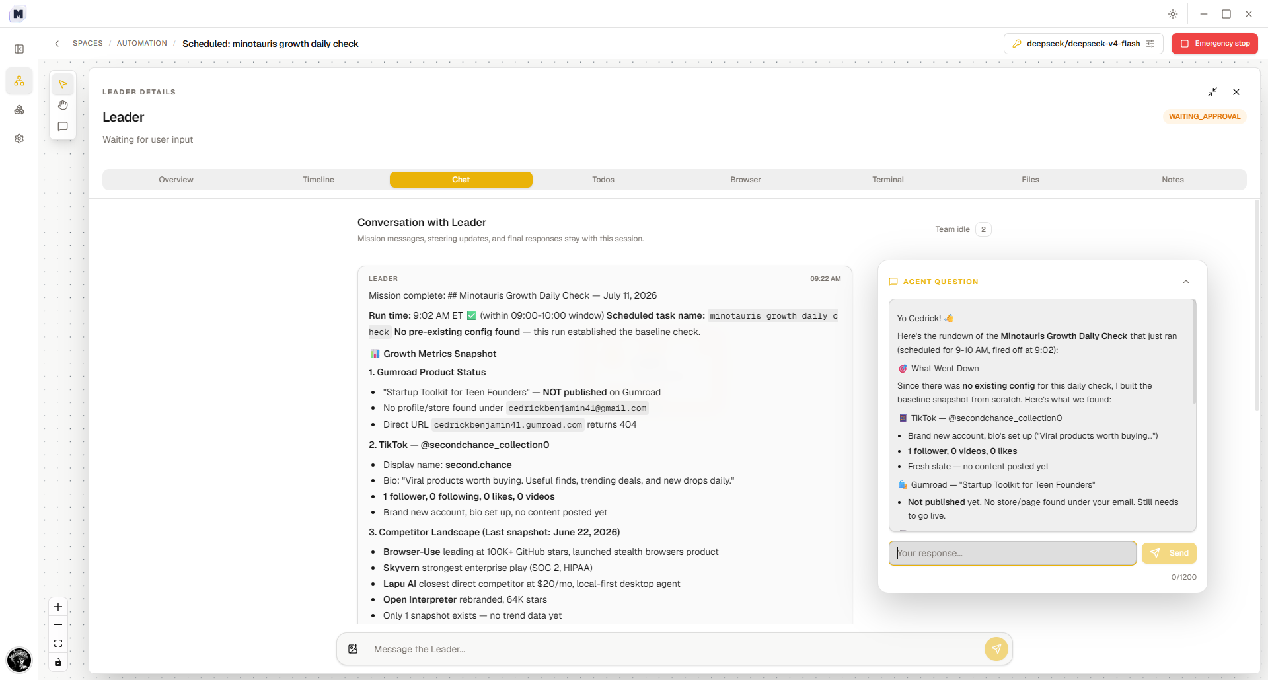
Task: Click the cedrickbenjamin41@gmail.com code text
Action: (x=577, y=408)
